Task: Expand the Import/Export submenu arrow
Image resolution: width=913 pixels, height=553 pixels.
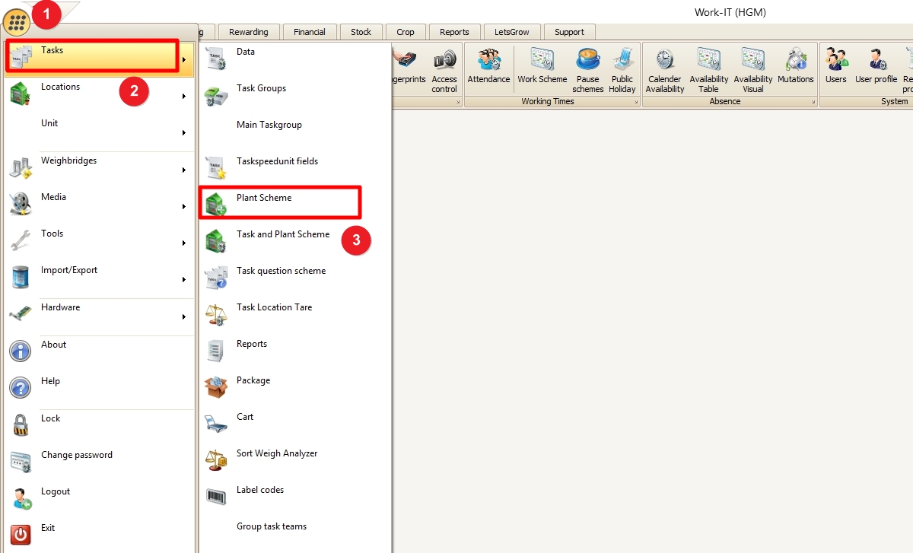Action: [x=184, y=280]
